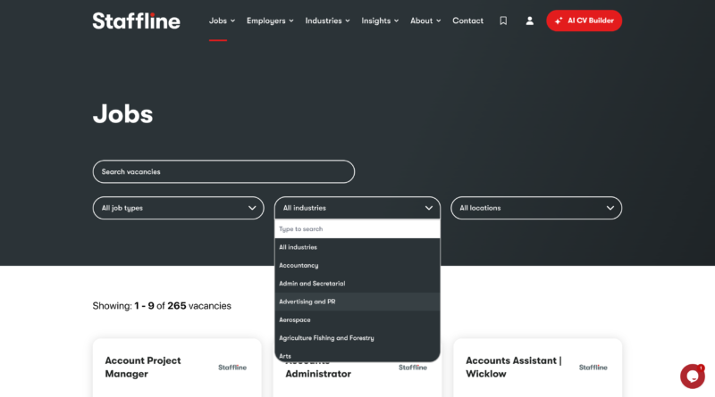715x397 pixels.
Task: Open the Jobs menu
Action: coord(222,21)
